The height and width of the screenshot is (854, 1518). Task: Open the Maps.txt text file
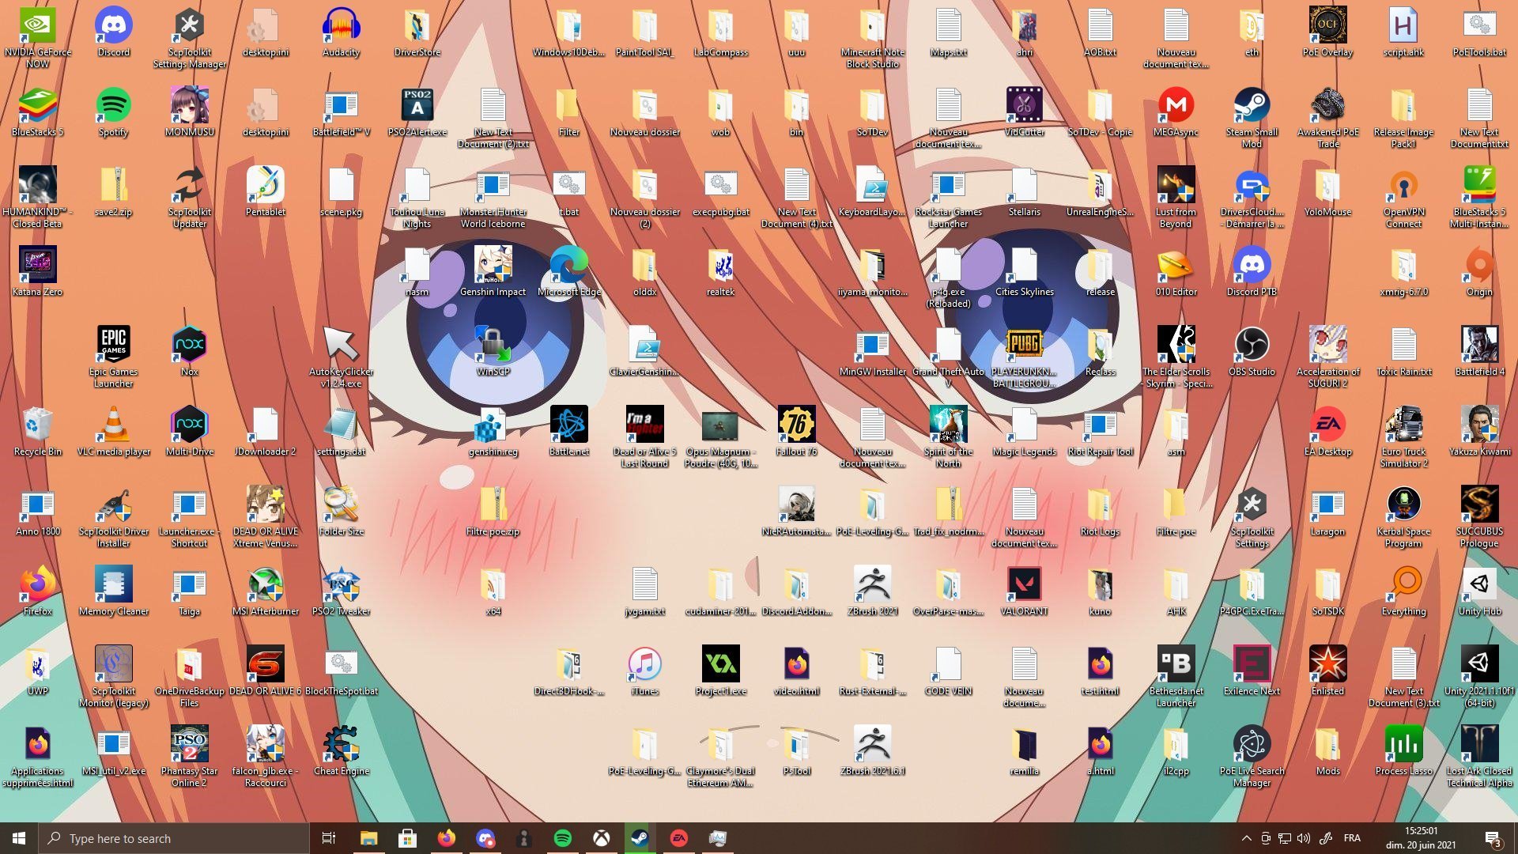coord(949,33)
